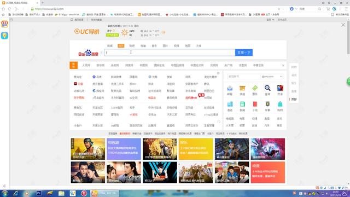Click the UC导航 logo

pos(86,32)
